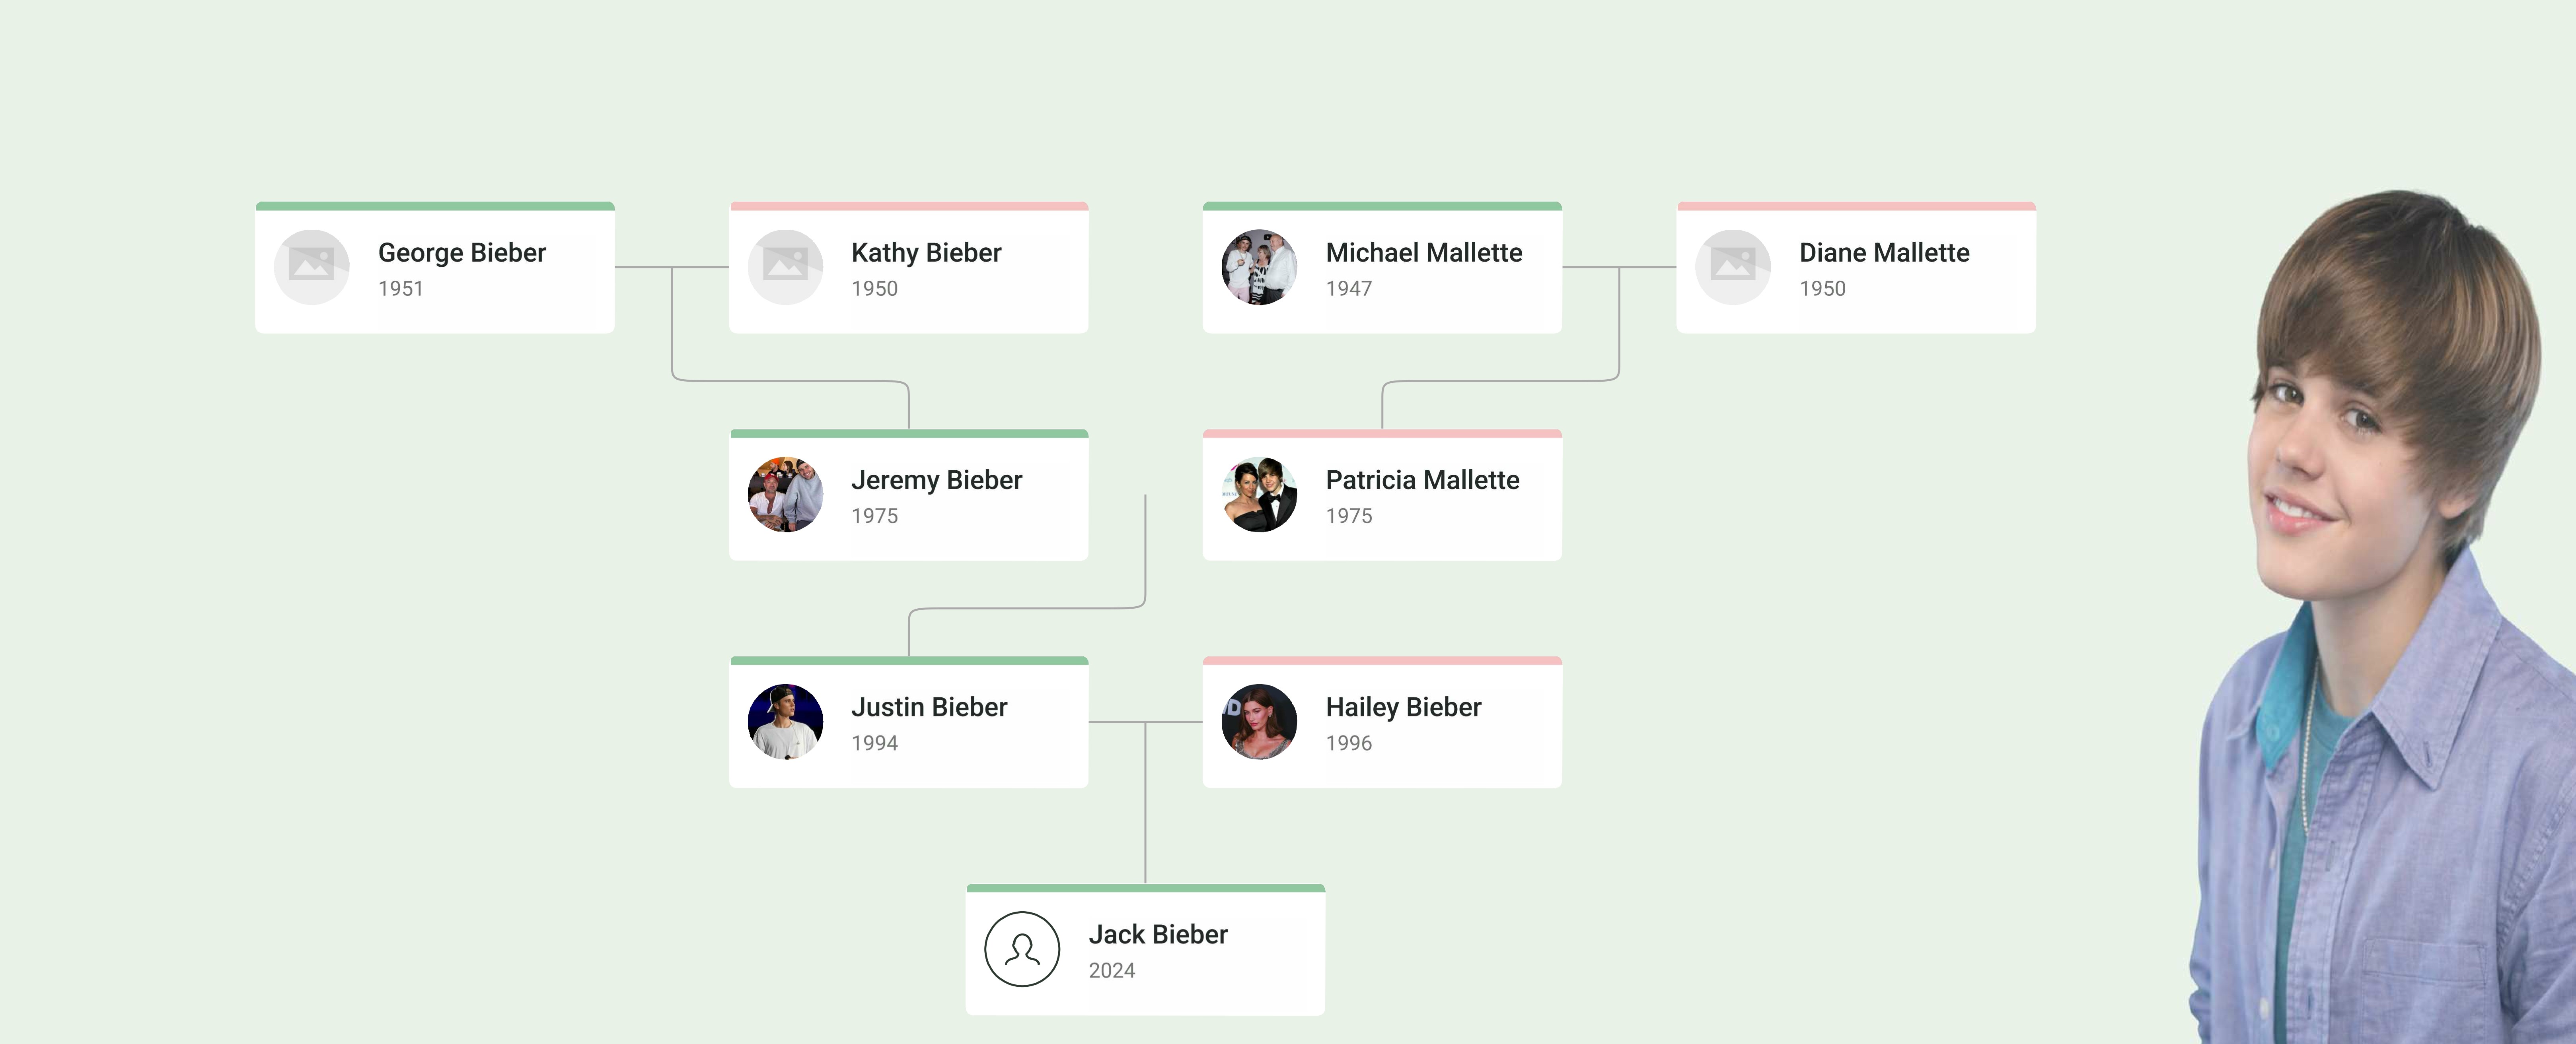The height and width of the screenshot is (1044, 2576).
Task: Open Michael Mallette's round profile photo
Action: (1259, 267)
